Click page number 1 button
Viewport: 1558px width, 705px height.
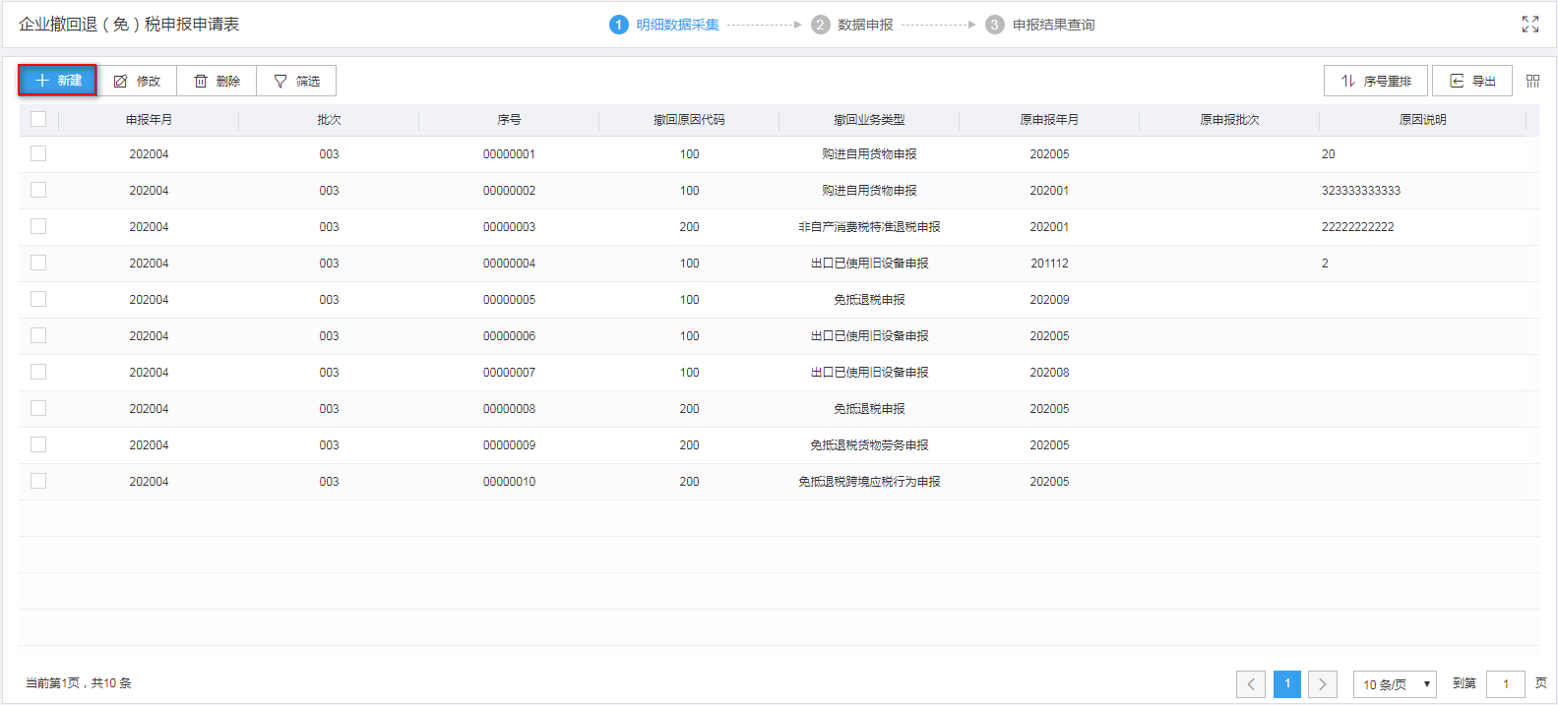1286,684
